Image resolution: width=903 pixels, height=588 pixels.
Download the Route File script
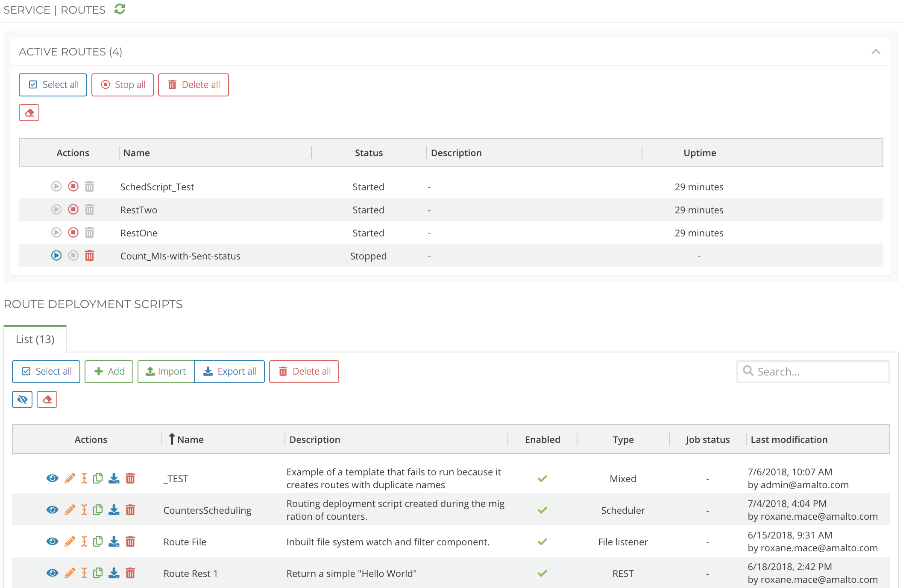coord(114,541)
